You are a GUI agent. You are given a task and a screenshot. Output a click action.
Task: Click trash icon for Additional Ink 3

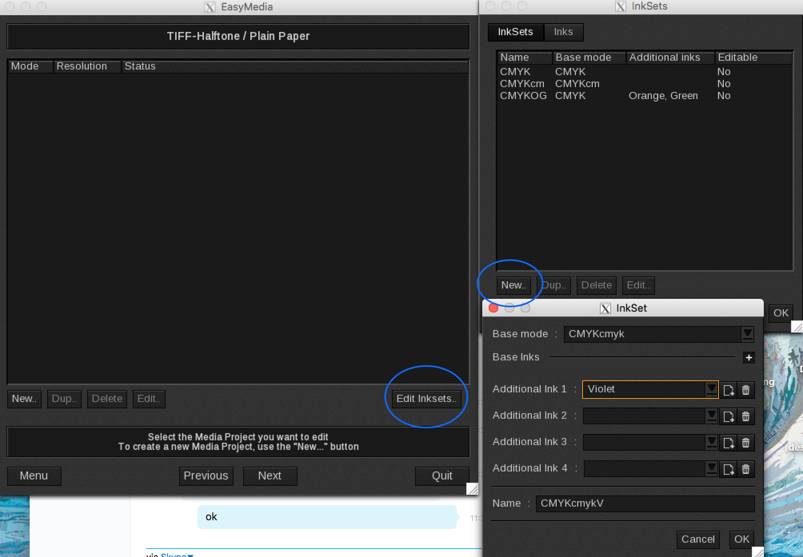(746, 443)
